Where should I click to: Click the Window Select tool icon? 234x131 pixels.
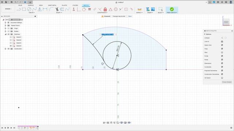(161, 9)
